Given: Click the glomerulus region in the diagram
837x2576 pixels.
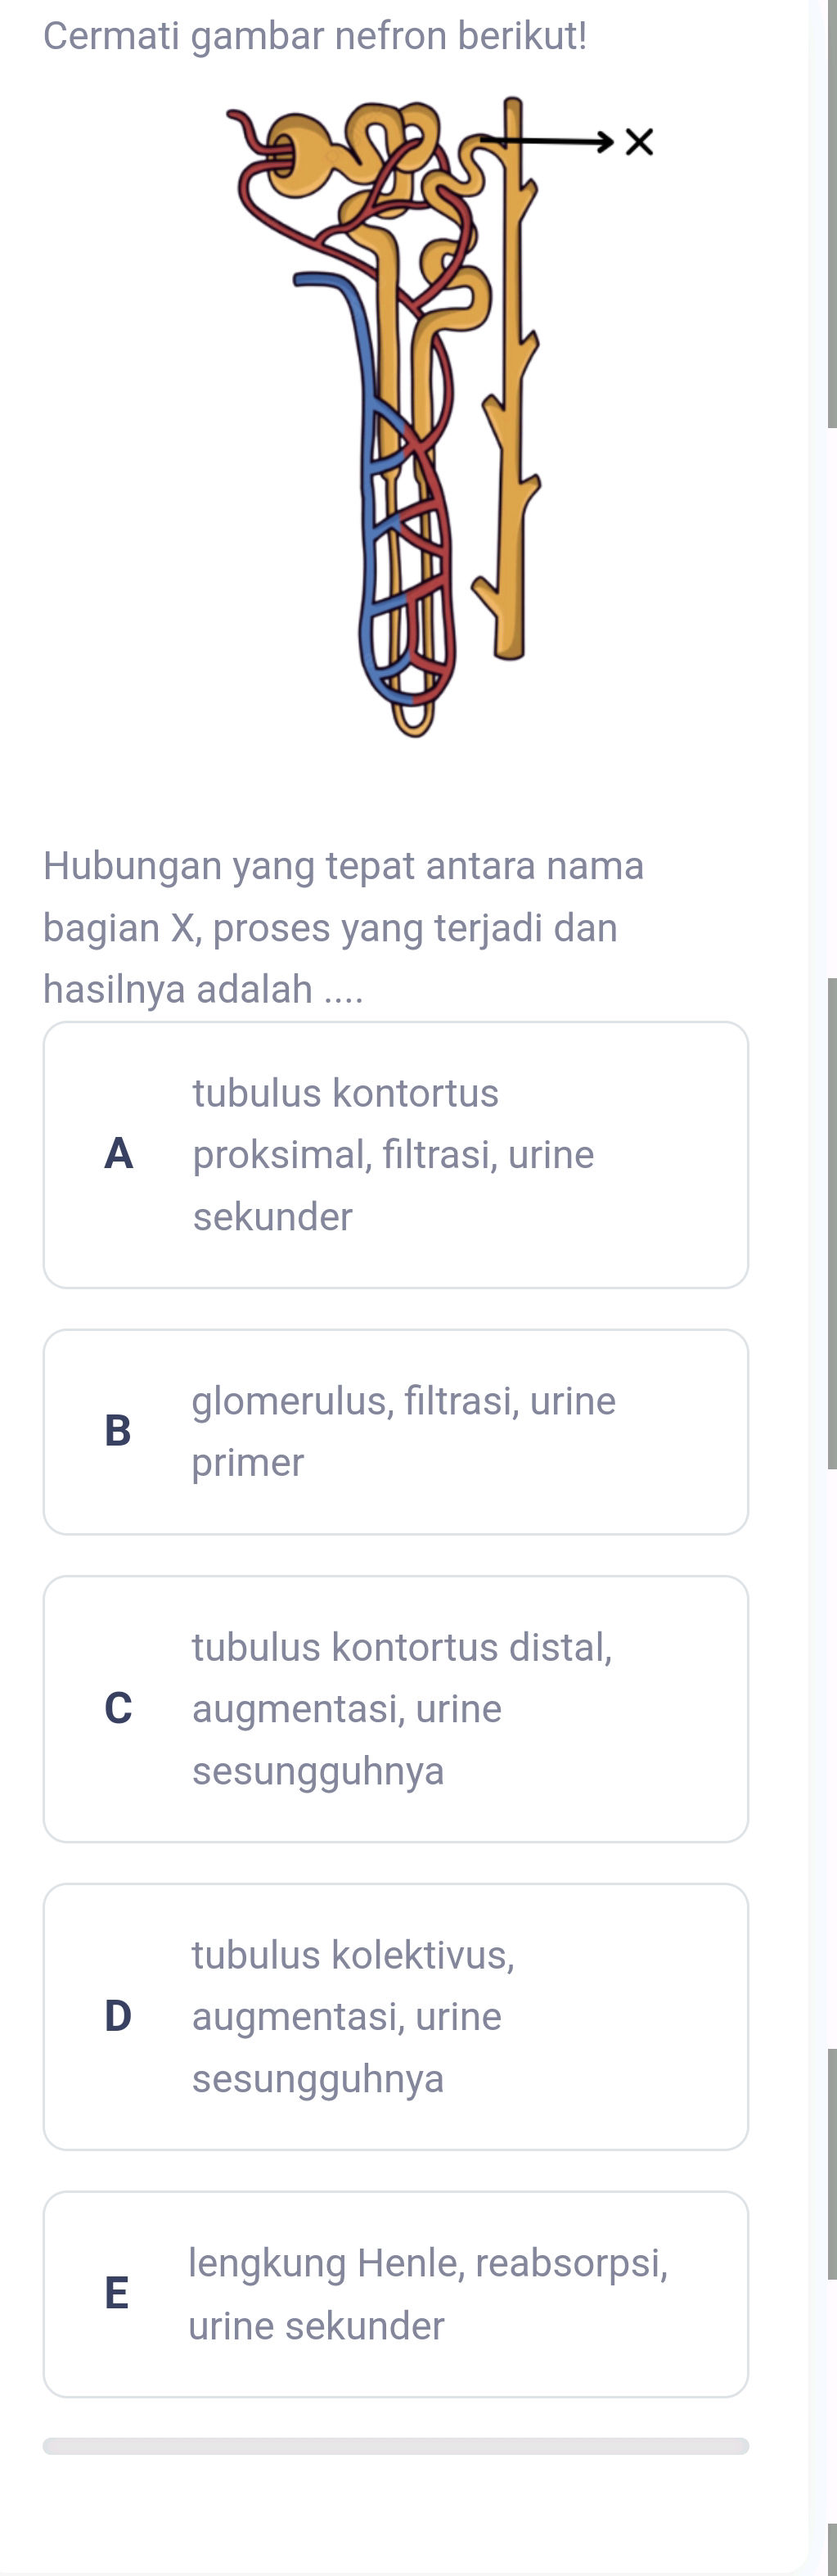Looking at the screenshot, I should 295,150.
